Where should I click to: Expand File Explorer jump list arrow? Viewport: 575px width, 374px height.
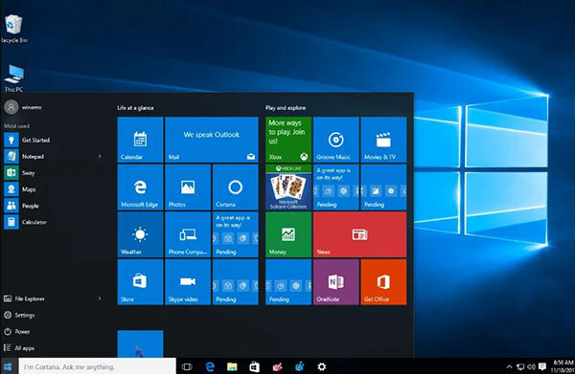pyautogui.click(x=100, y=298)
